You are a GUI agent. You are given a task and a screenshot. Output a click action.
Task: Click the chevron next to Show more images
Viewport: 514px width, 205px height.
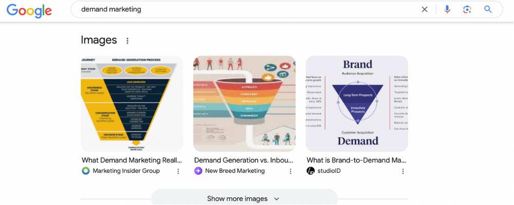[x=277, y=199]
